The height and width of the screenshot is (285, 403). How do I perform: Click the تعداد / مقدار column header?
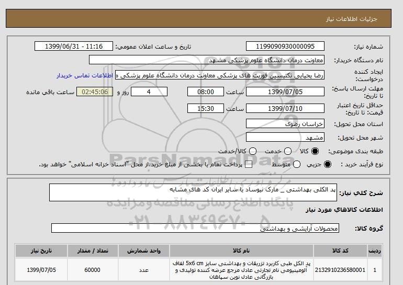coord(93,251)
